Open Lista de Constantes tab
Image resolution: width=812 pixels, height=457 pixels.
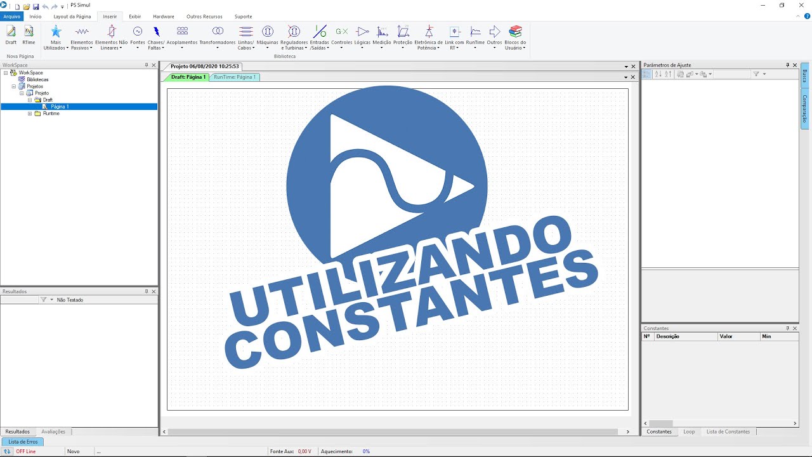tap(728, 432)
